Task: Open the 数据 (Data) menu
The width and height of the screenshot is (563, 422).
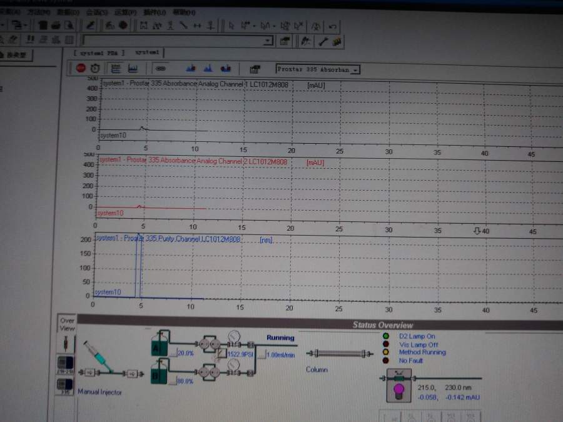Action: (x=68, y=13)
